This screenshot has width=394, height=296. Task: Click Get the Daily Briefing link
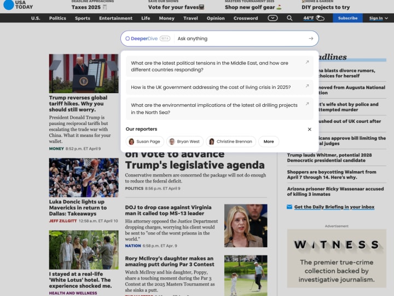[x=334, y=207]
